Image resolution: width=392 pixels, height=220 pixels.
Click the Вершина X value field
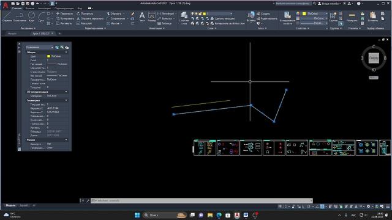57,108
